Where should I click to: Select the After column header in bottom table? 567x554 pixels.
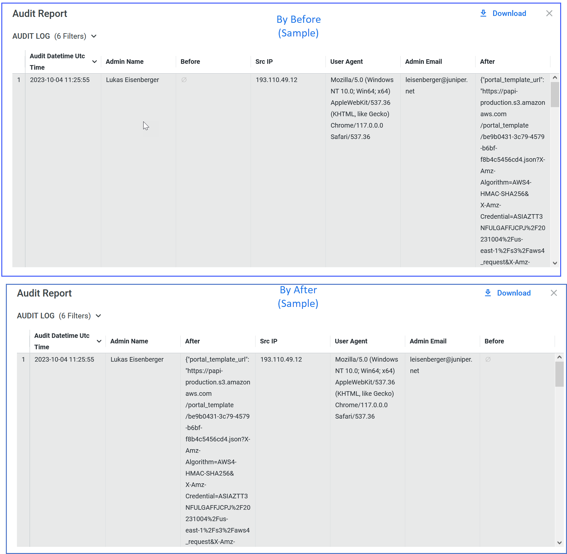click(x=192, y=341)
